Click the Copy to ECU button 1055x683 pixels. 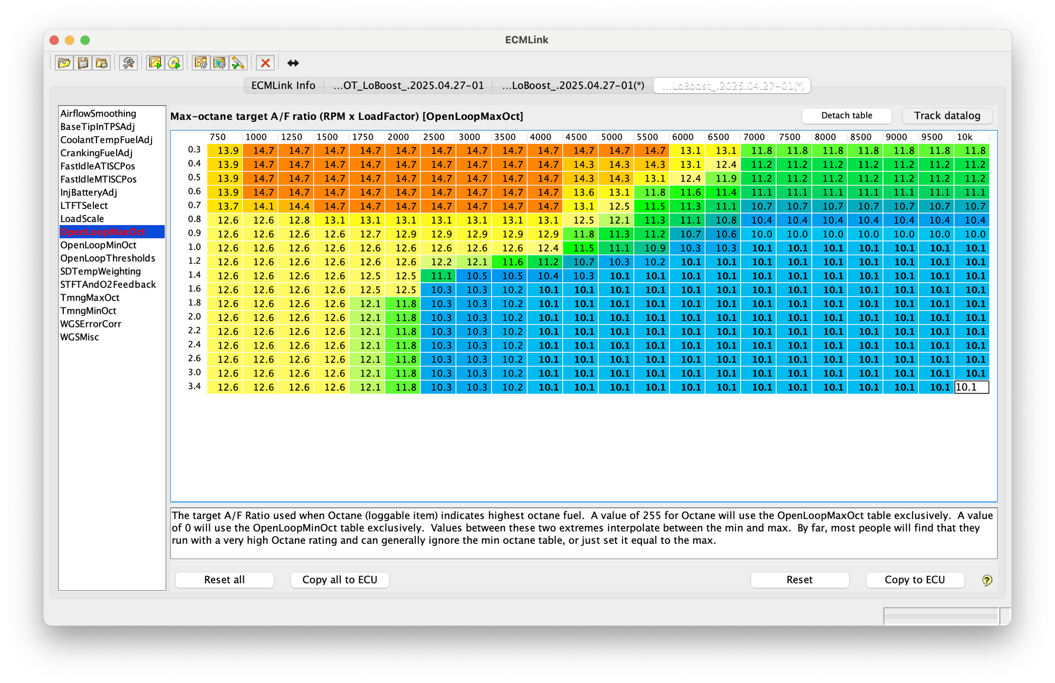915,580
